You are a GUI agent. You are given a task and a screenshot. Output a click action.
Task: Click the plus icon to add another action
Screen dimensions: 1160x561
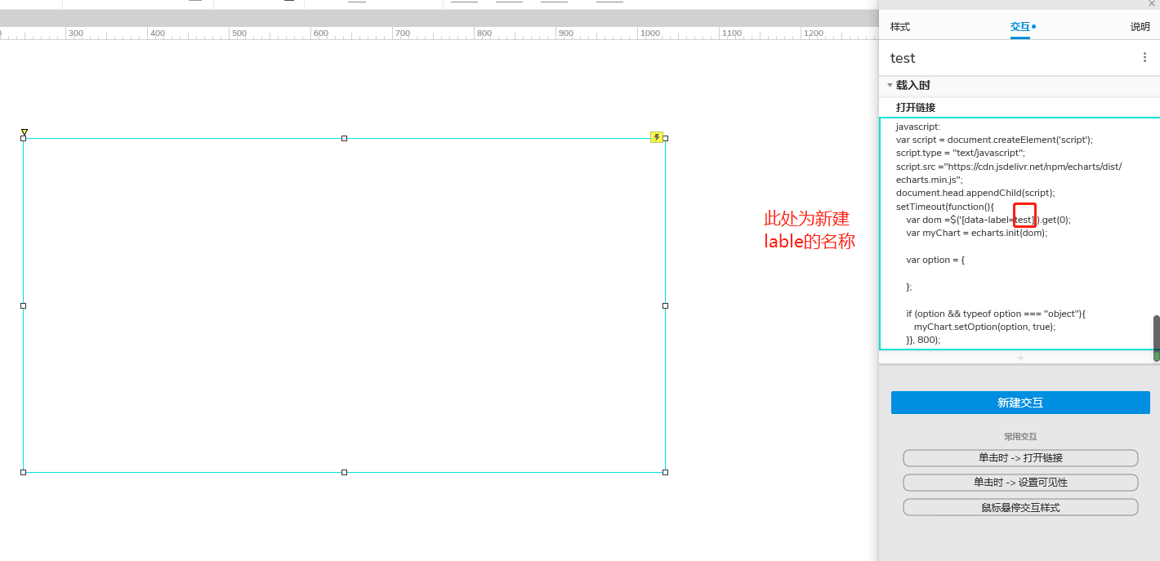(1019, 357)
